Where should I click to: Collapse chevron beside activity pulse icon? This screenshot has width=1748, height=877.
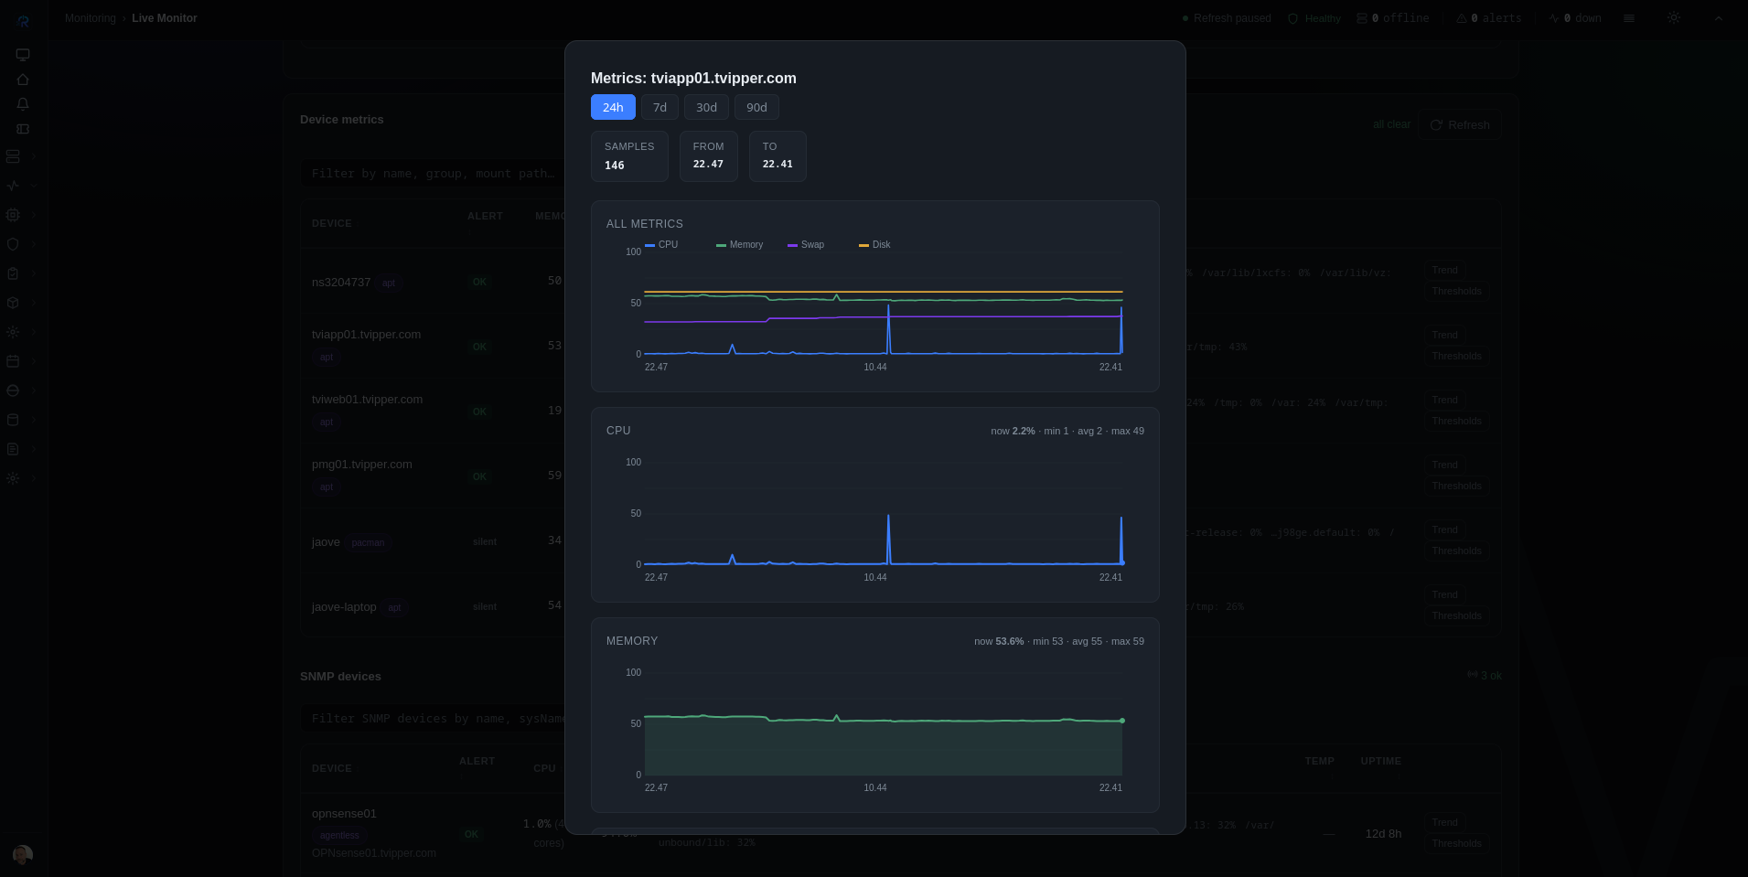34,186
